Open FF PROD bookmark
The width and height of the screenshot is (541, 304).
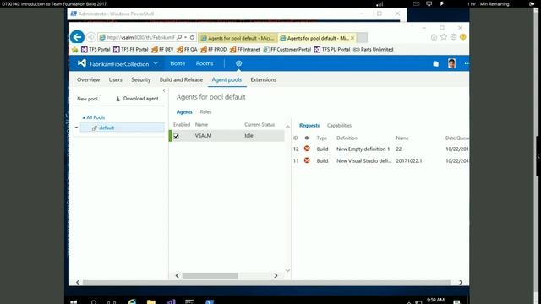click(x=214, y=49)
